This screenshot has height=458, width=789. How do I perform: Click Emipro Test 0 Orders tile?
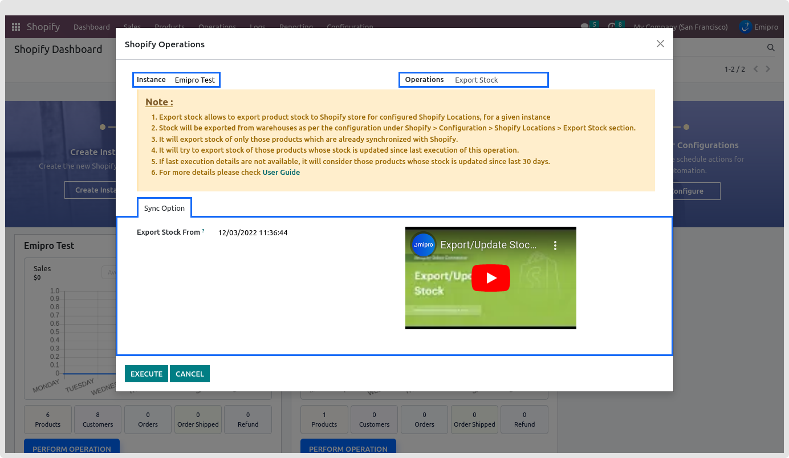148,419
